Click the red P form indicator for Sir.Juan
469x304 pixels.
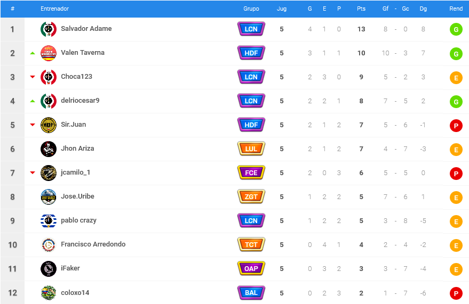[x=456, y=126]
